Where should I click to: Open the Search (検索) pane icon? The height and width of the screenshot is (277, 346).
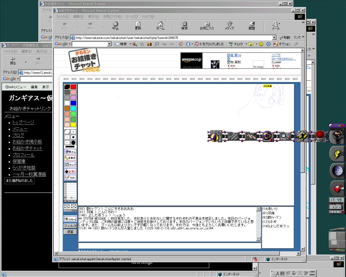coord(185,26)
